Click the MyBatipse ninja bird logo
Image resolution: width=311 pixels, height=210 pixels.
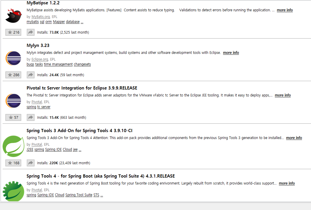14,16
